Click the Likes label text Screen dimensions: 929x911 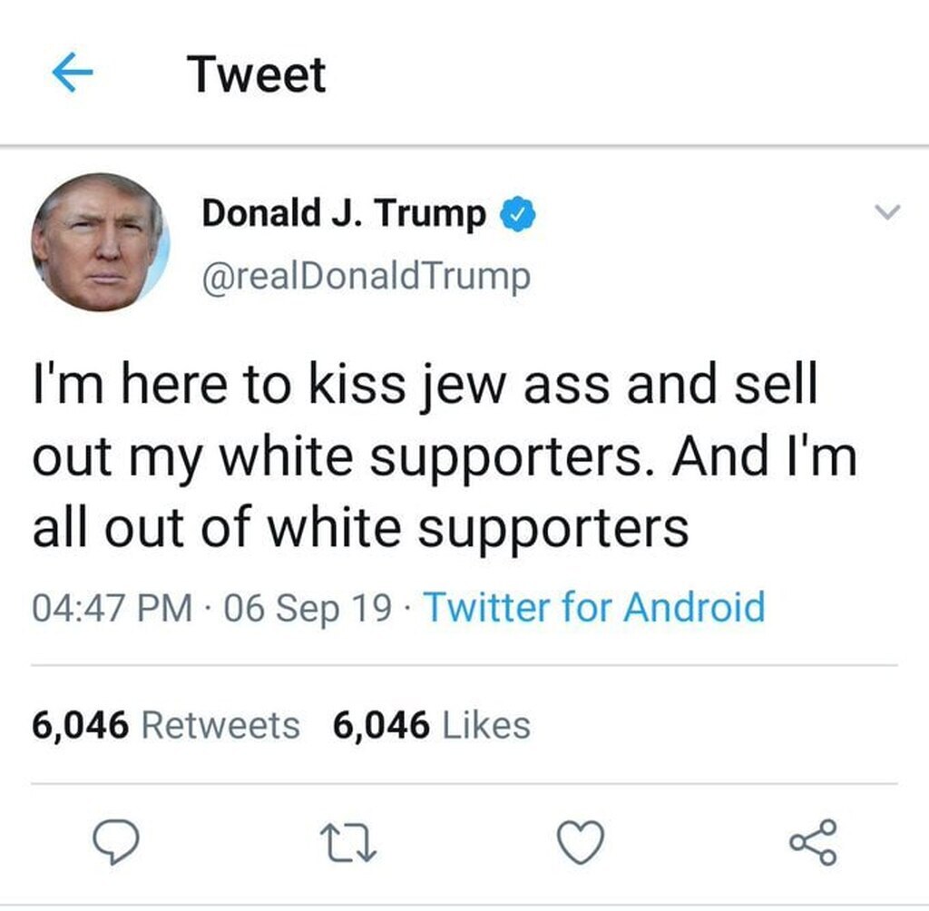tap(486, 726)
